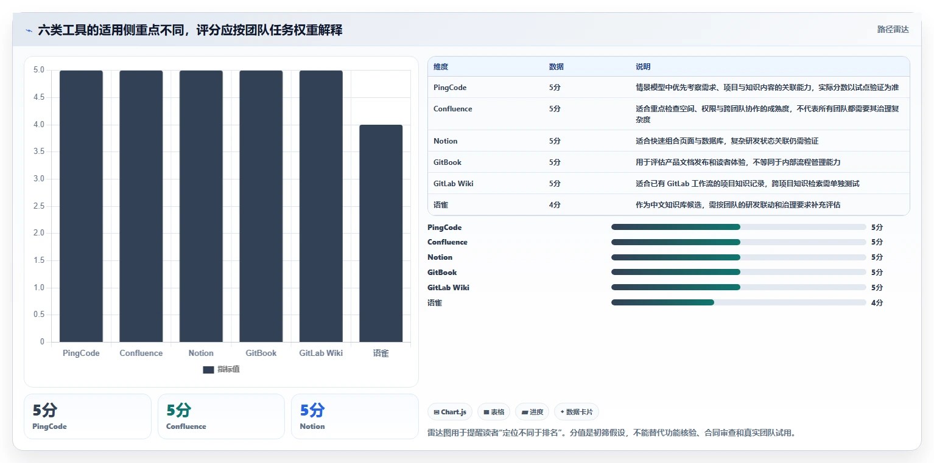
Task: Select the 数据卡片 tag chip
Action: pyautogui.click(x=576, y=412)
